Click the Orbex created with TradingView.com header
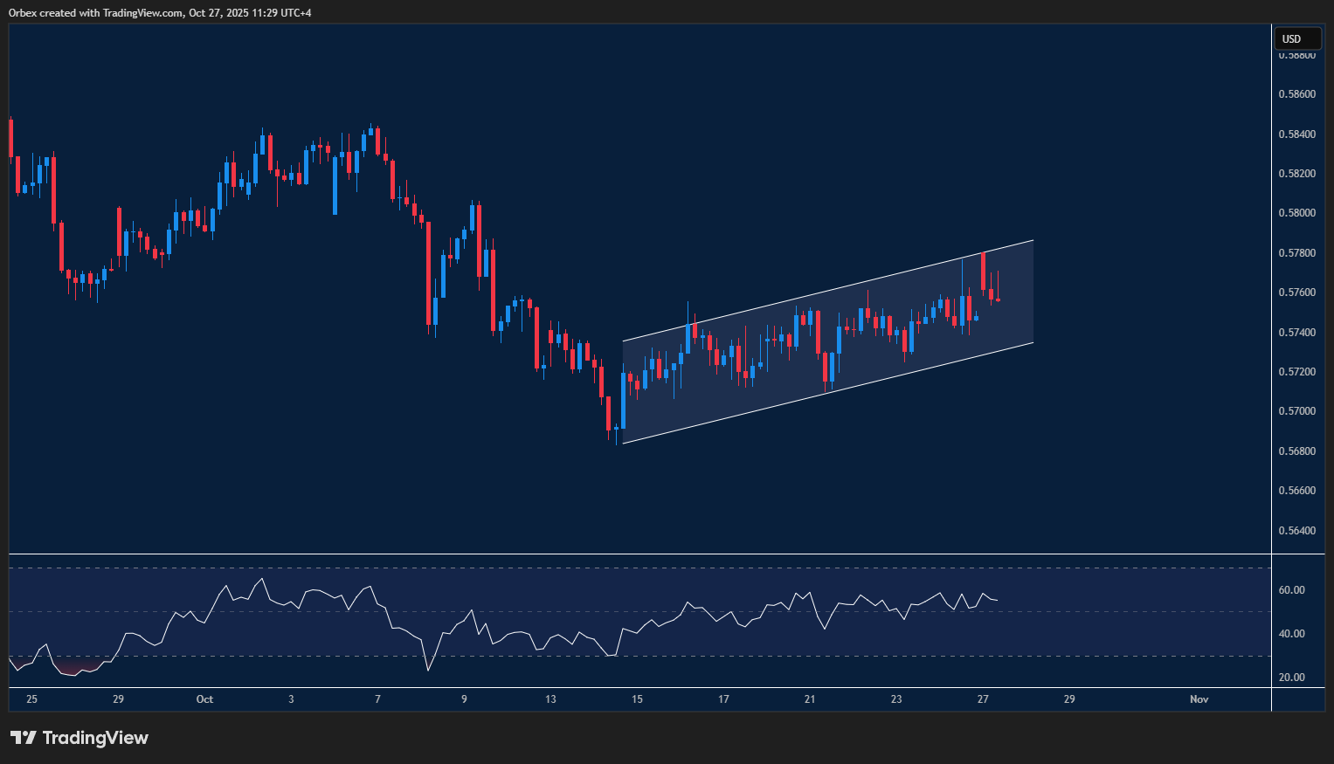 pyautogui.click(x=160, y=12)
